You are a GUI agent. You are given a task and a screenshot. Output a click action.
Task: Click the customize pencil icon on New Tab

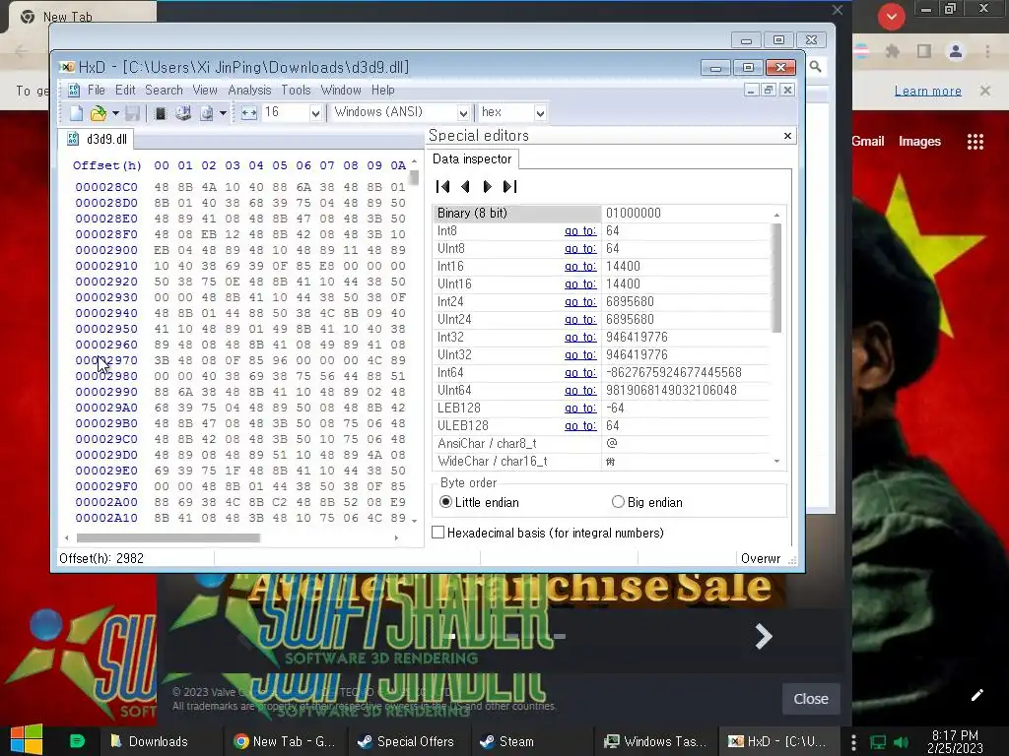pos(976,695)
